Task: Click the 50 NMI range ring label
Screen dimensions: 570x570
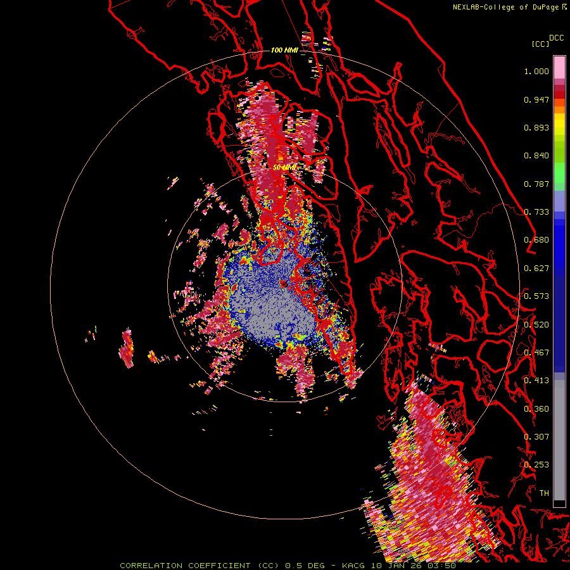Action: (284, 168)
